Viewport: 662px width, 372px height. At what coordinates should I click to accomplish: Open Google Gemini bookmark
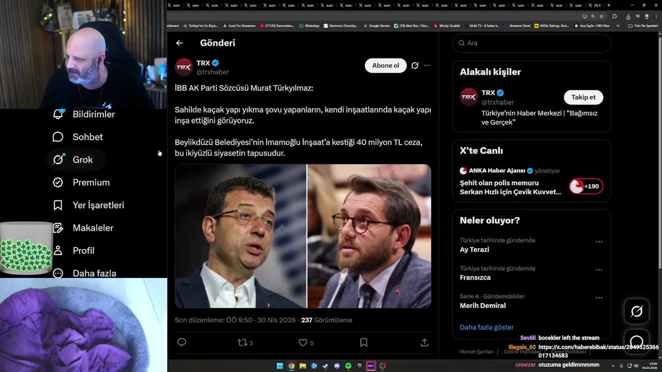(x=377, y=26)
